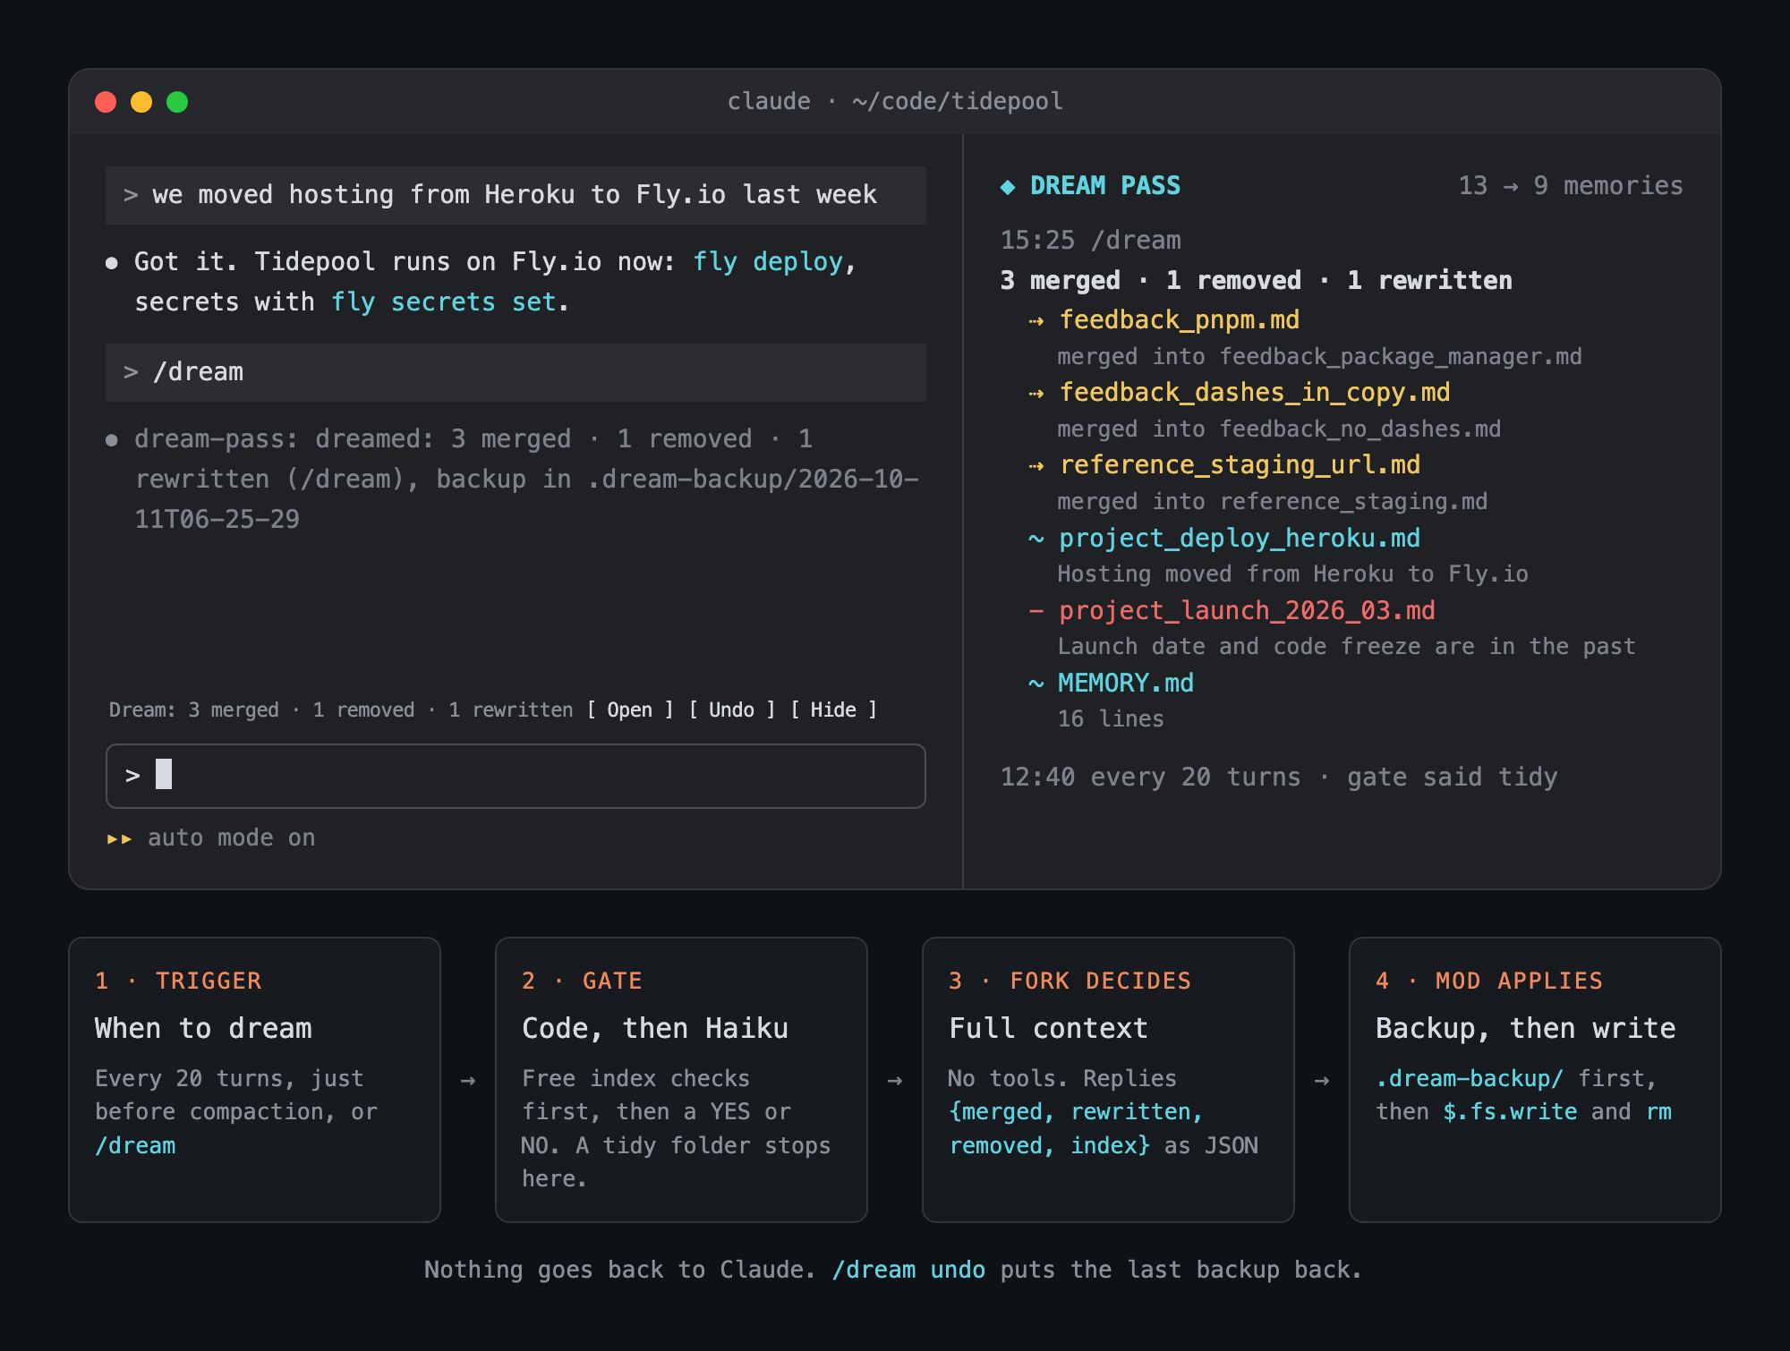Click the '3 · FORK DECIDES' card heading
Viewport: 1790px width, 1351px height.
click(1070, 981)
